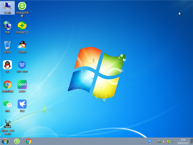Click the muted volume tray icon
Image resolution: width=193 pixels, height=145 pixels.
coord(164,141)
